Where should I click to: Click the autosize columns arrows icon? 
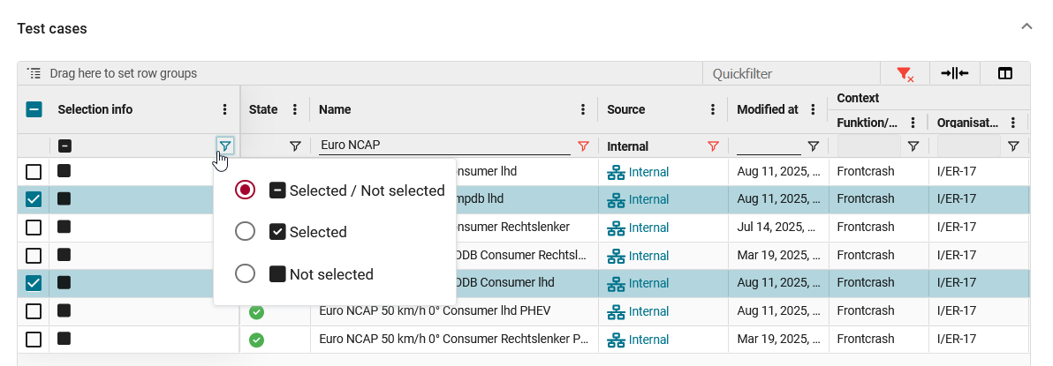click(954, 73)
